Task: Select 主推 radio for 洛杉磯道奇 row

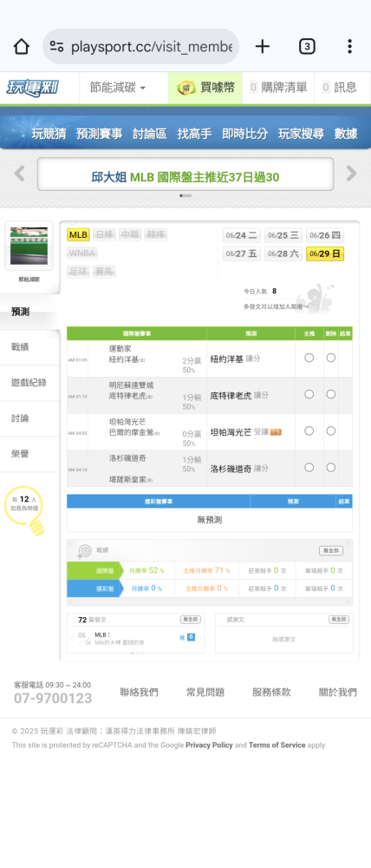Action: pos(309,468)
